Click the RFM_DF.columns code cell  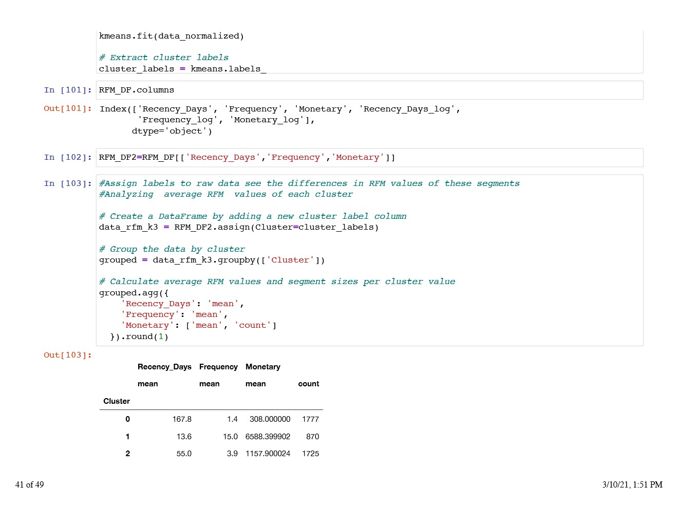pyautogui.click(x=370, y=90)
